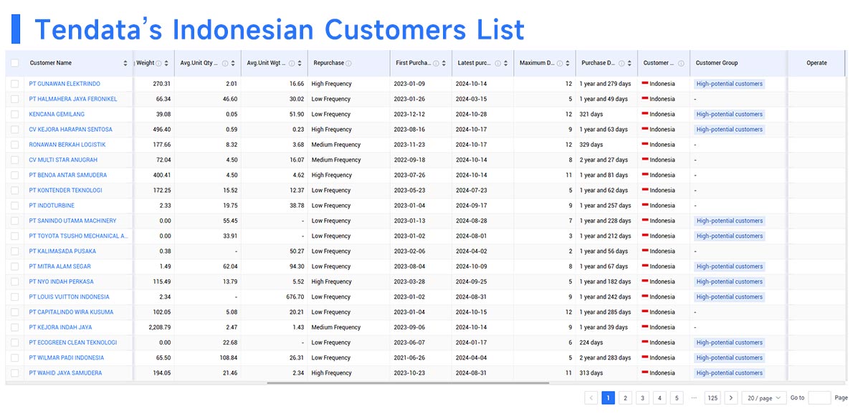Check the RONAWAN BERKAH LOGISTIK checkbox
Image resolution: width=853 pixels, height=414 pixels.
(x=14, y=145)
